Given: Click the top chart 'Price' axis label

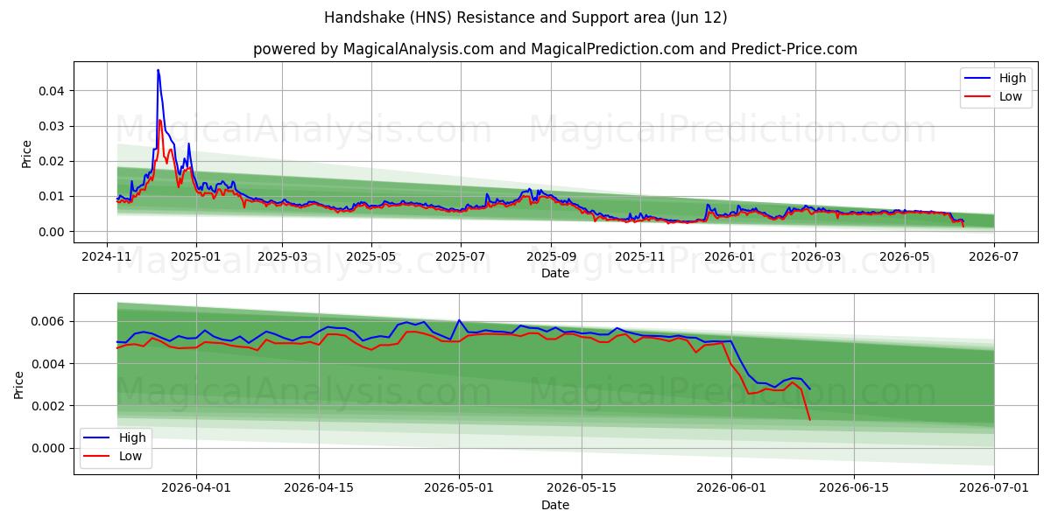Looking at the screenshot, I should [x=26, y=152].
